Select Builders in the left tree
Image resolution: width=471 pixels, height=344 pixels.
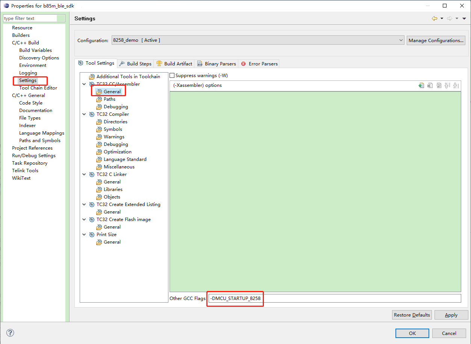21,35
